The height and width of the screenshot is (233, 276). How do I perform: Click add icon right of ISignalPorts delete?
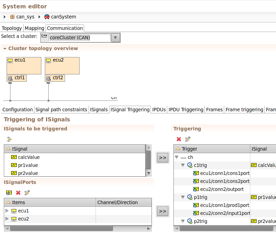coord(27,193)
